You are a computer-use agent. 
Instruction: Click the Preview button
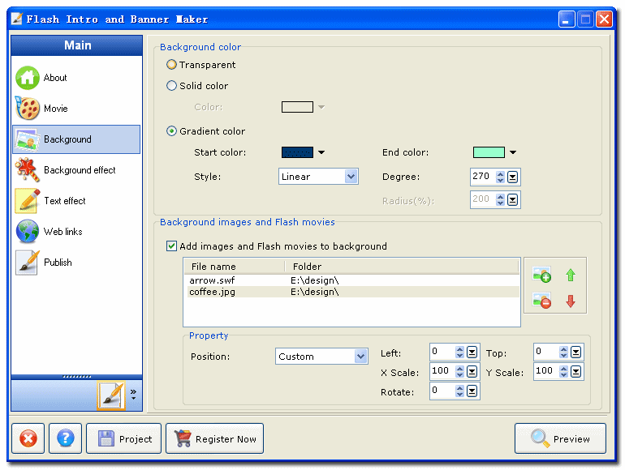560,438
